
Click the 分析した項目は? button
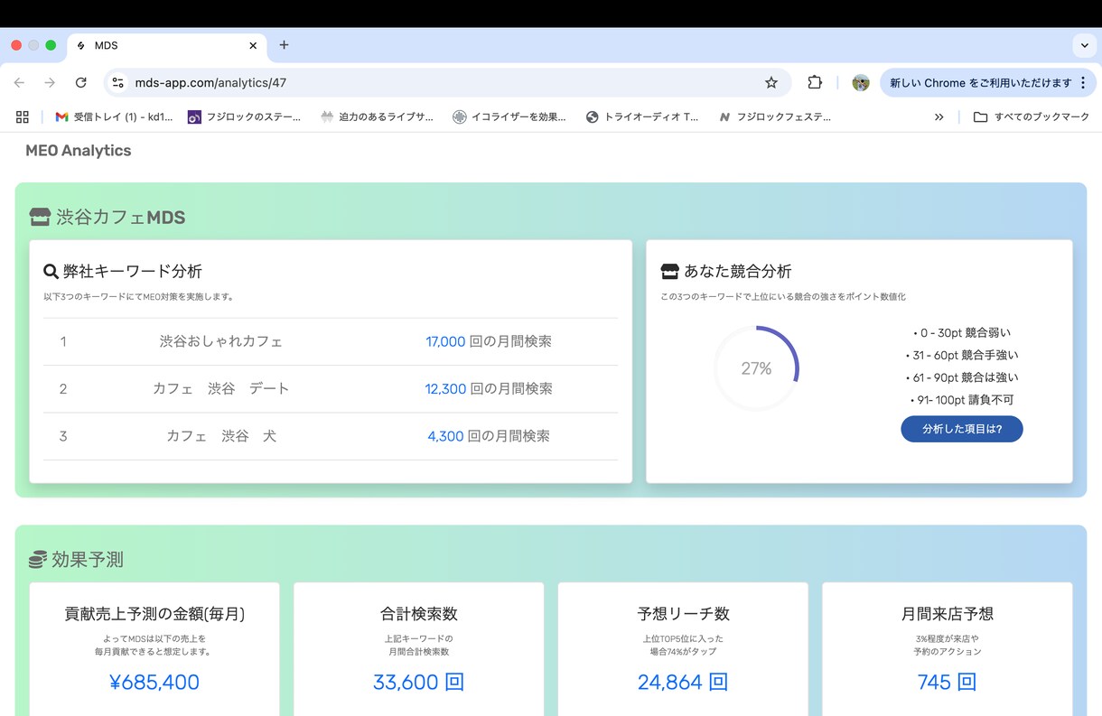click(x=962, y=429)
